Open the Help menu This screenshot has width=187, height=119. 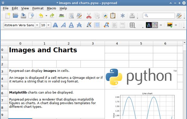coord(63,8)
